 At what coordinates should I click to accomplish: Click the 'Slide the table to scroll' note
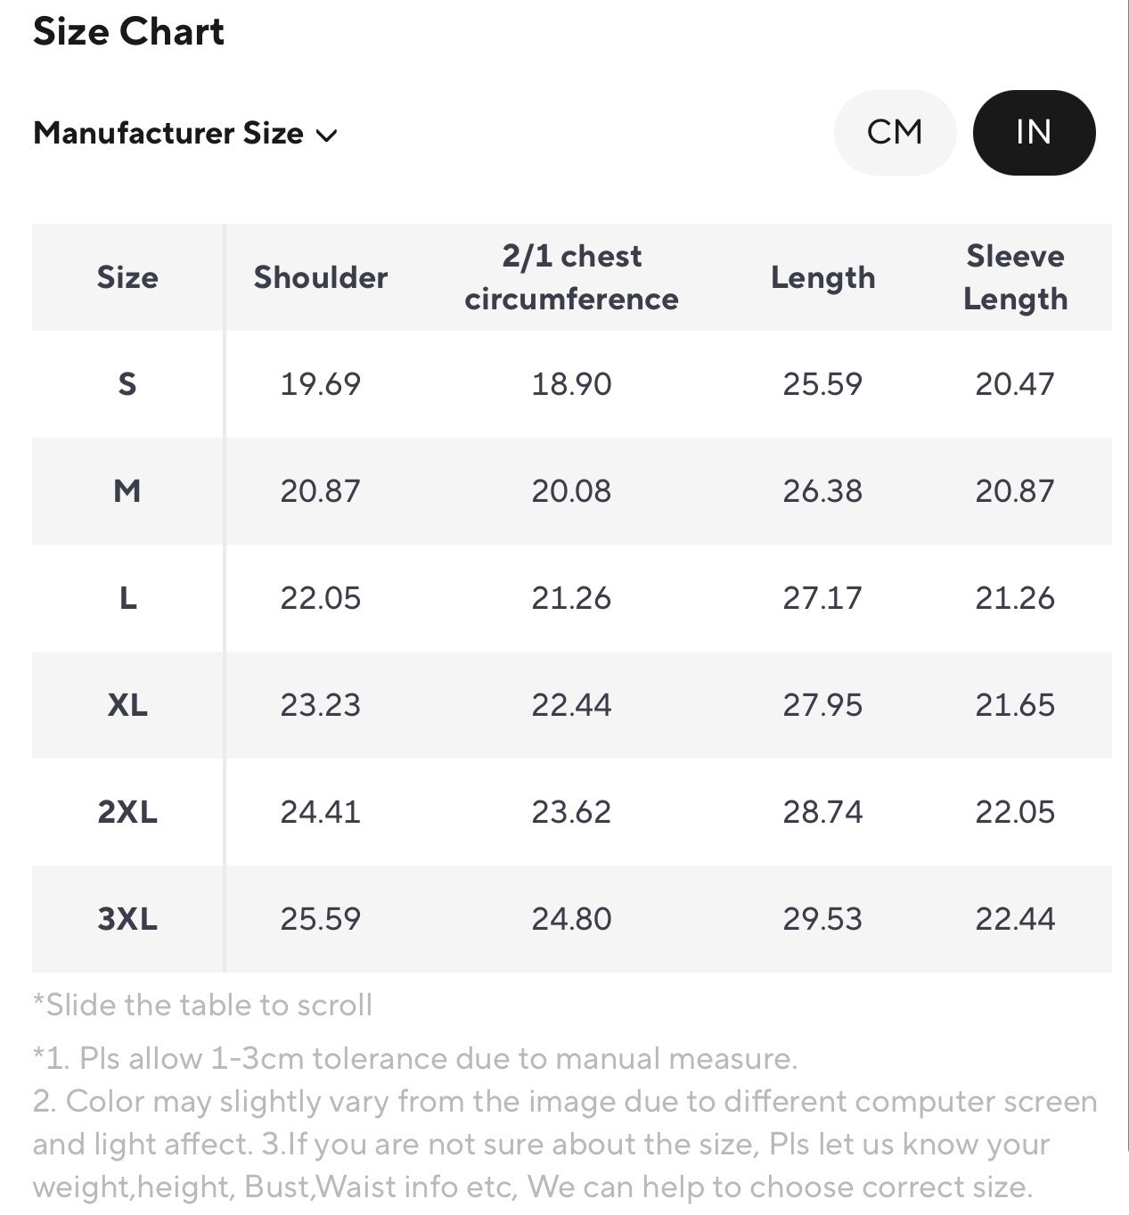(202, 1005)
